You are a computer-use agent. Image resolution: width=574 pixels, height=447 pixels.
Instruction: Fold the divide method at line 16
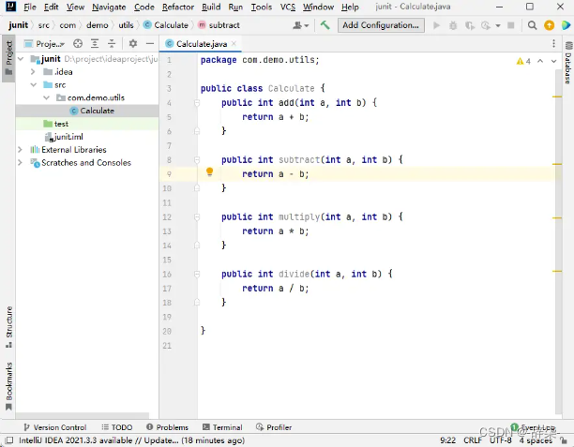(x=197, y=274)
